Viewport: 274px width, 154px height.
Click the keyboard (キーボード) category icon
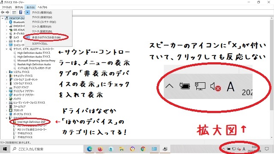tap(11, 41)
